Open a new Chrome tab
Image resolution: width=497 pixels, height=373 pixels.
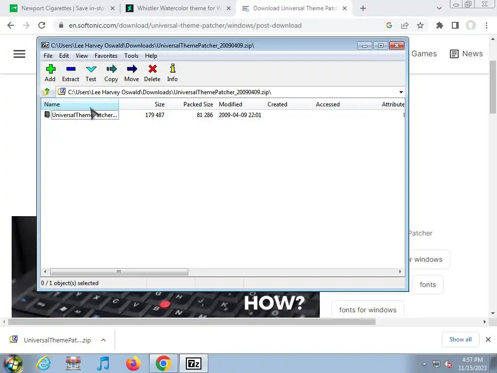point(363,9)
